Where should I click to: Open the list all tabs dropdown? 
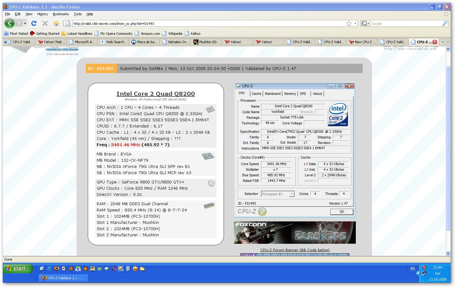pos(448,42)
